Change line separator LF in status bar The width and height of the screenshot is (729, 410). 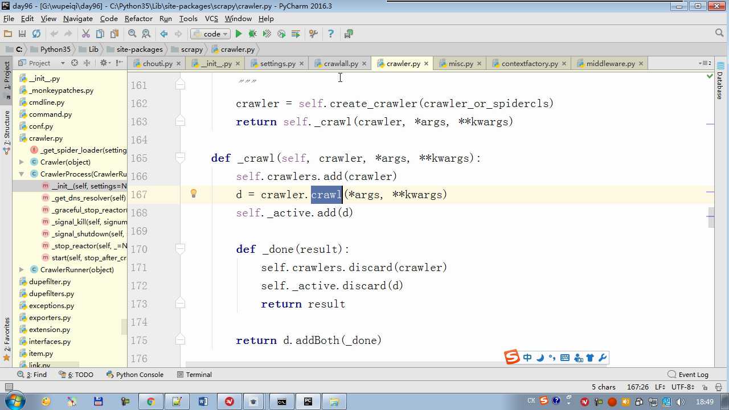point(660,387)
